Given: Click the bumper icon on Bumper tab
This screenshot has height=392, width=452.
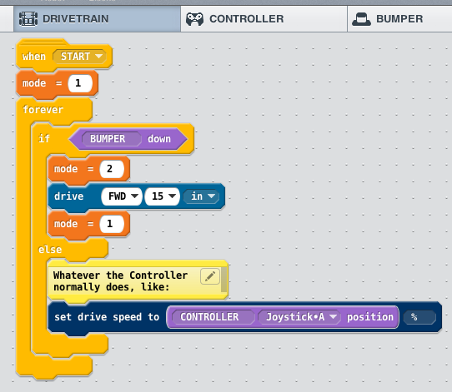Looking at the screenshot, I should coord(361,19).
